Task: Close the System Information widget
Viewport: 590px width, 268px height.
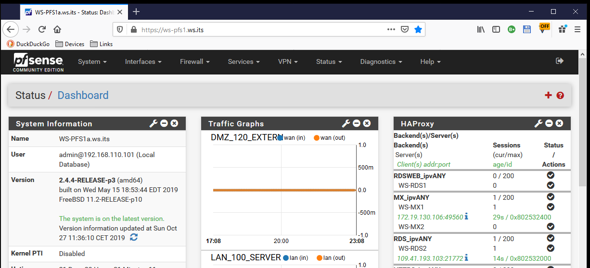Action: pos(174,123)
